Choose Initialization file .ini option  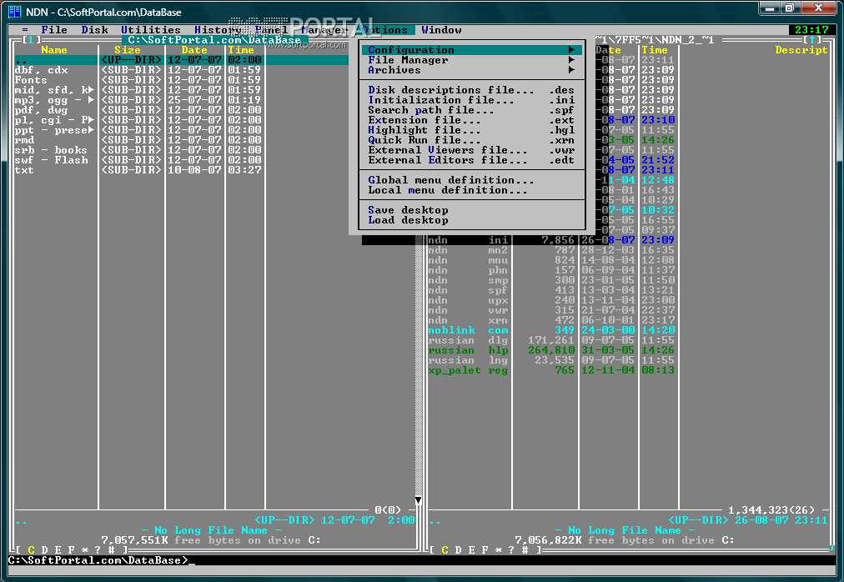point(471,100)
